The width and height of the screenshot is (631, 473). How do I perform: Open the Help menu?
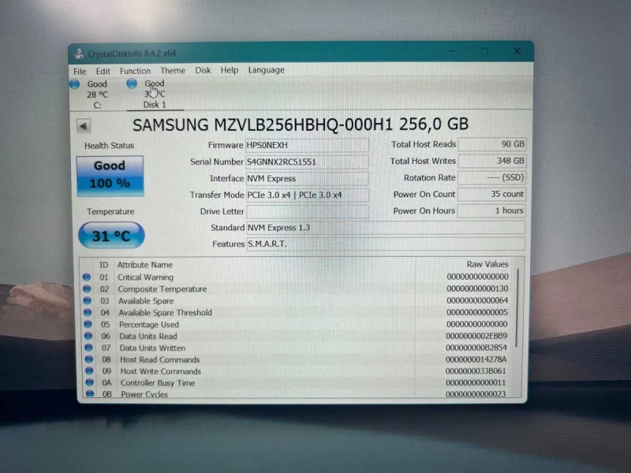pos(230,70)
